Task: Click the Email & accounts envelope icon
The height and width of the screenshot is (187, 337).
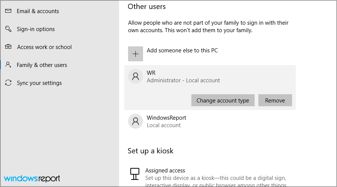Action: coord(8,11)
